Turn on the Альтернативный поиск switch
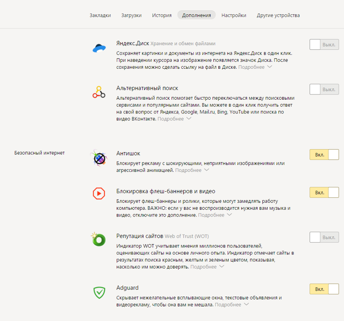Viewport: 344px width, 321px height. [x=324, y=89]
